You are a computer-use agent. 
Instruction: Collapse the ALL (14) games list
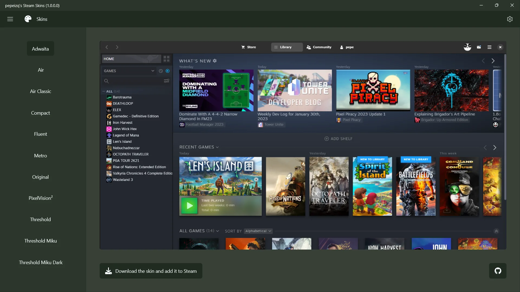coord(104,91)
